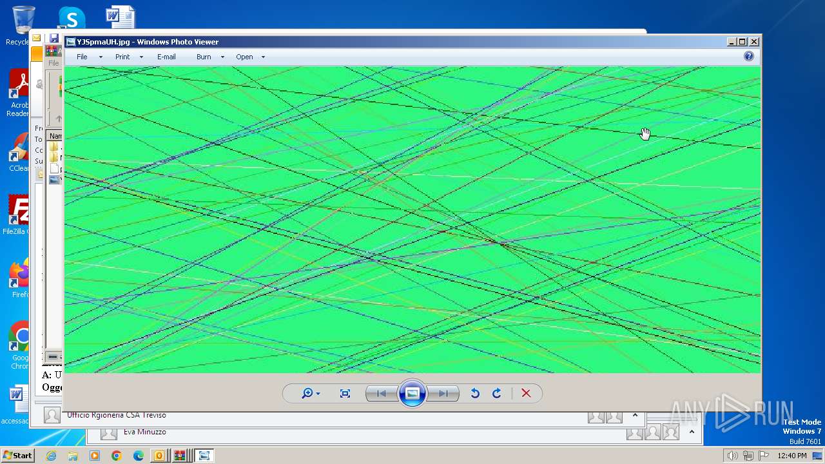Rotate the image clockwise
Screen dimensions: 825x464
[x=497, y=394]
